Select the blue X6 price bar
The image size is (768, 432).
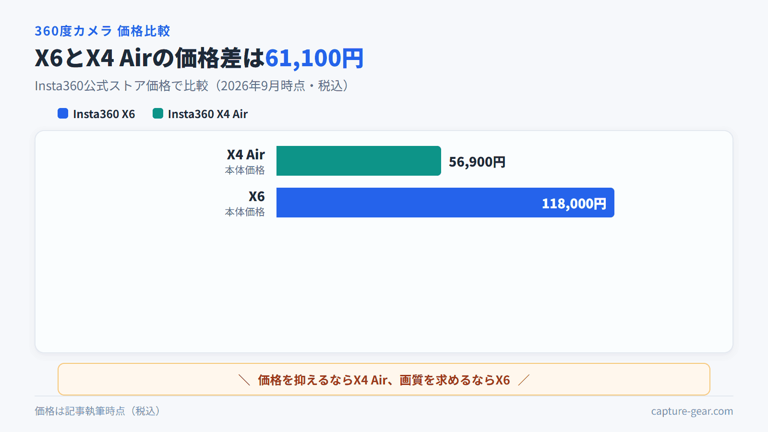445,203
